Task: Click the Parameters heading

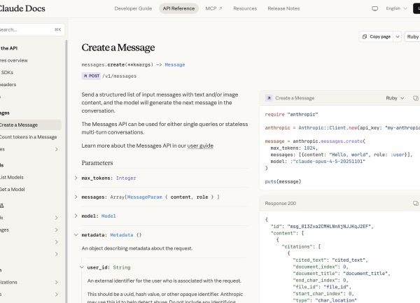Action: coord(97,163)
